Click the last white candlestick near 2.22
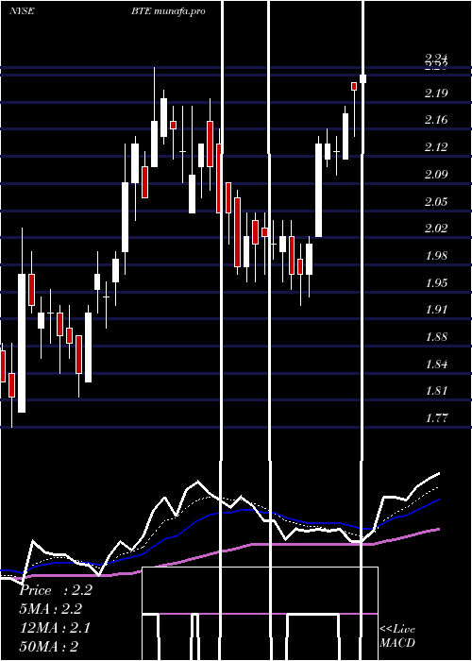 (x=362, y=78)
